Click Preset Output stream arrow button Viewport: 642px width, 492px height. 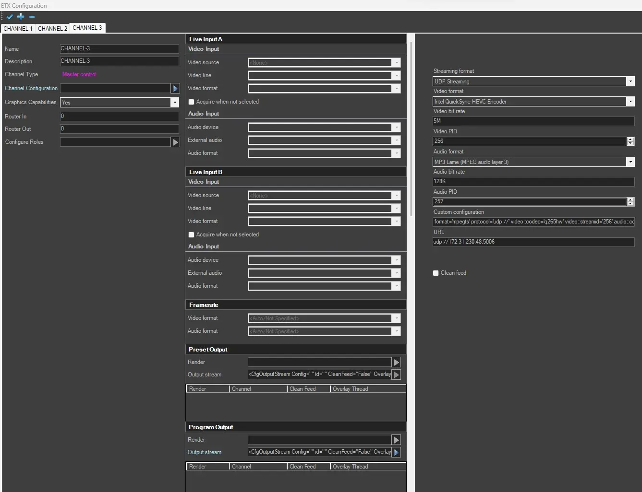click(x=396, y=375)
